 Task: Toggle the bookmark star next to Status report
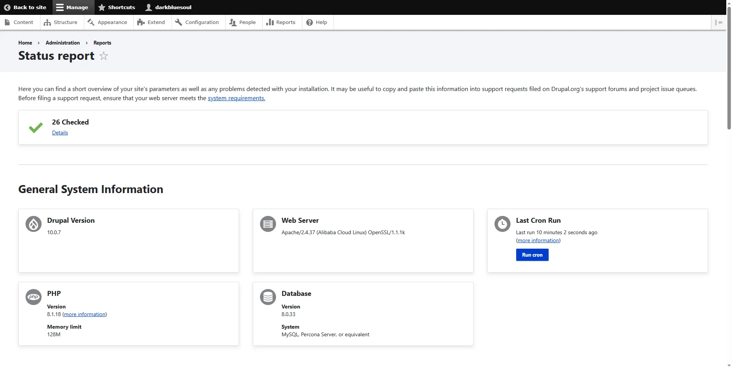pos(103,56)
